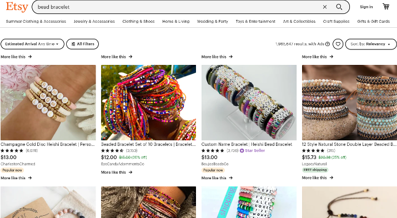The height and width of the screenshot is (218, 397).
Task: Open Sort by Relevancy dropdown
Action: click(x=371, y=44)
